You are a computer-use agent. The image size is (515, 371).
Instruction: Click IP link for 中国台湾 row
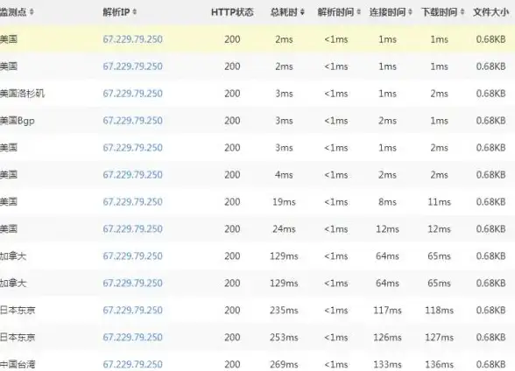(133, 364)
